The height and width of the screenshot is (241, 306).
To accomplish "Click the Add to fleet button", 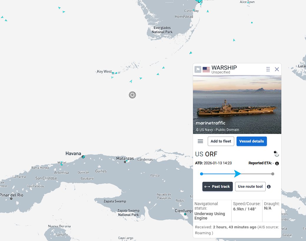I will (221, 141).
